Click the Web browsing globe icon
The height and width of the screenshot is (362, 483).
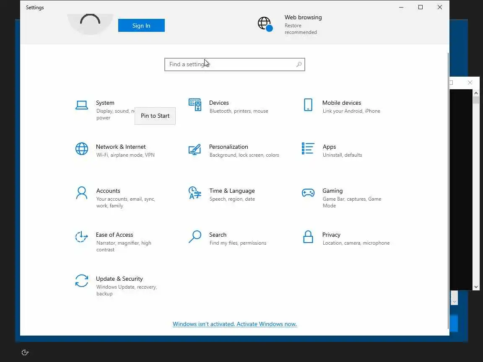[x=265, y=24]
